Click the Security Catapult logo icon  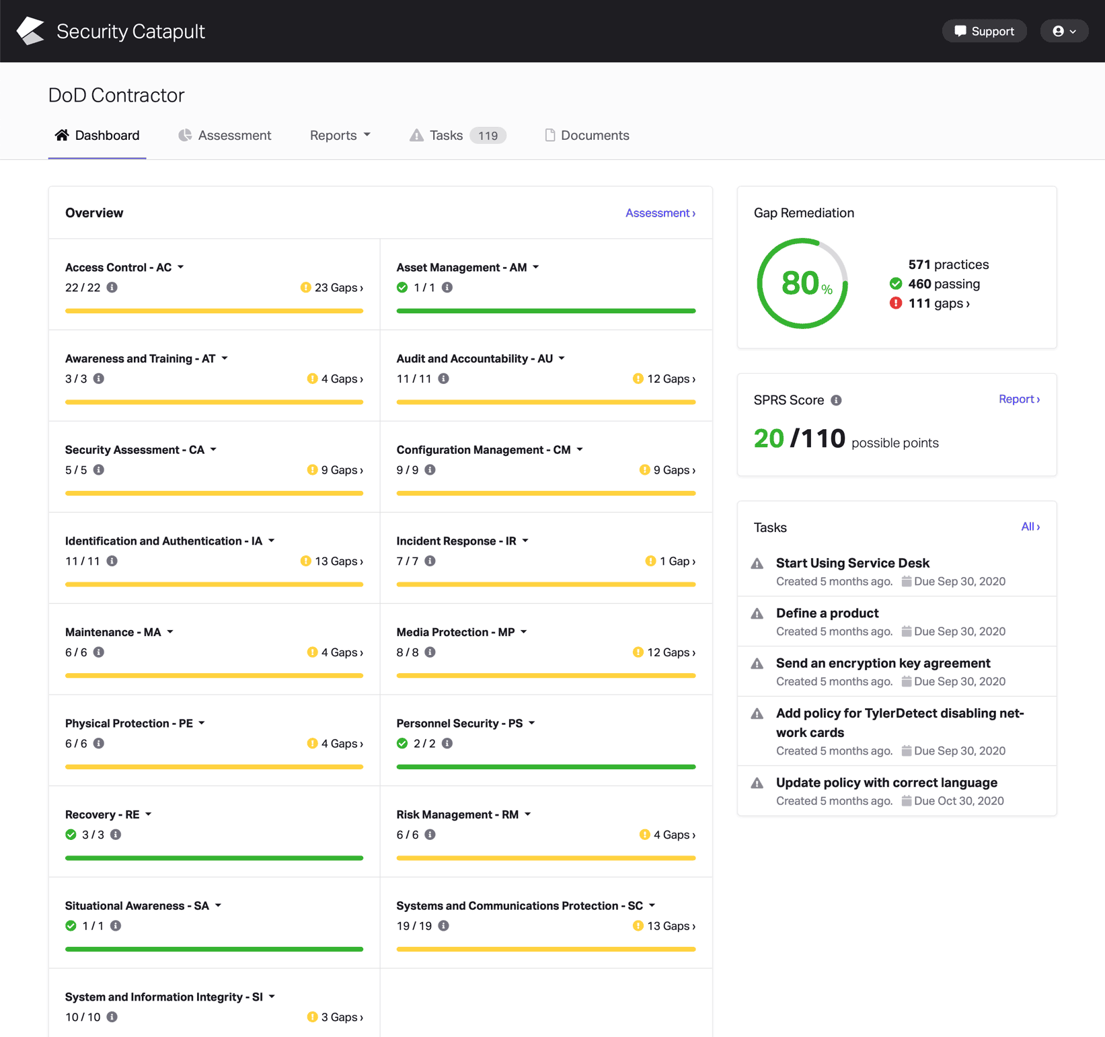pos(30,31)
